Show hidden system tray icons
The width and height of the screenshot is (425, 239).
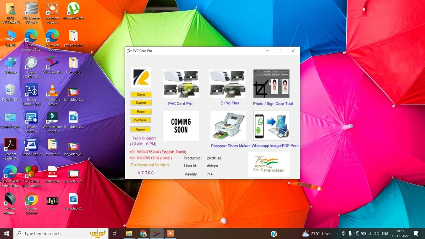click(337, 233)
